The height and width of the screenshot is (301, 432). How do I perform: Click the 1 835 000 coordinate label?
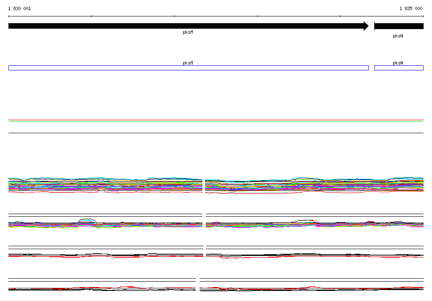411,8
